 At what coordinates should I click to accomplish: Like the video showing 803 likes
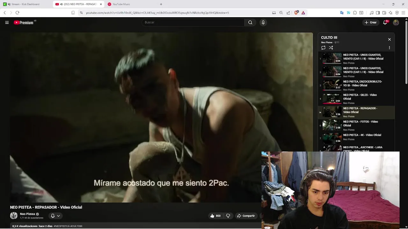[x=215, y=216]
